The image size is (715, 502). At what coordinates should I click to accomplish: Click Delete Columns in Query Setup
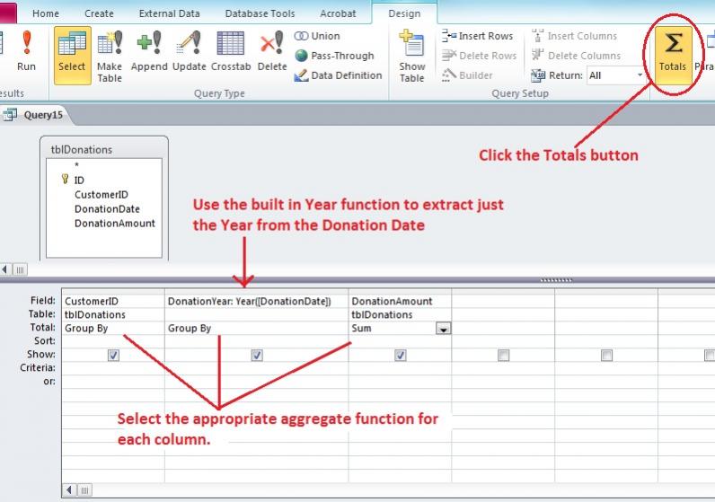[x=576, y=56]
